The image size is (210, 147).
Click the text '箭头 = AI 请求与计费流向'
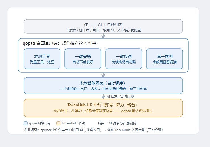tap(117, 123)
